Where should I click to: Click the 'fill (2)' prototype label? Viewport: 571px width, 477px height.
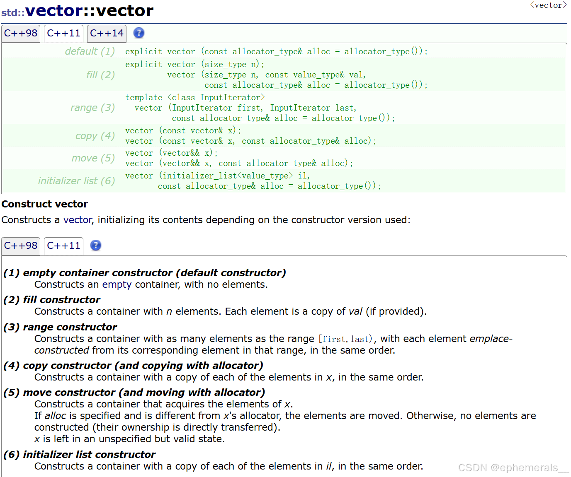[x=100, y=75]
